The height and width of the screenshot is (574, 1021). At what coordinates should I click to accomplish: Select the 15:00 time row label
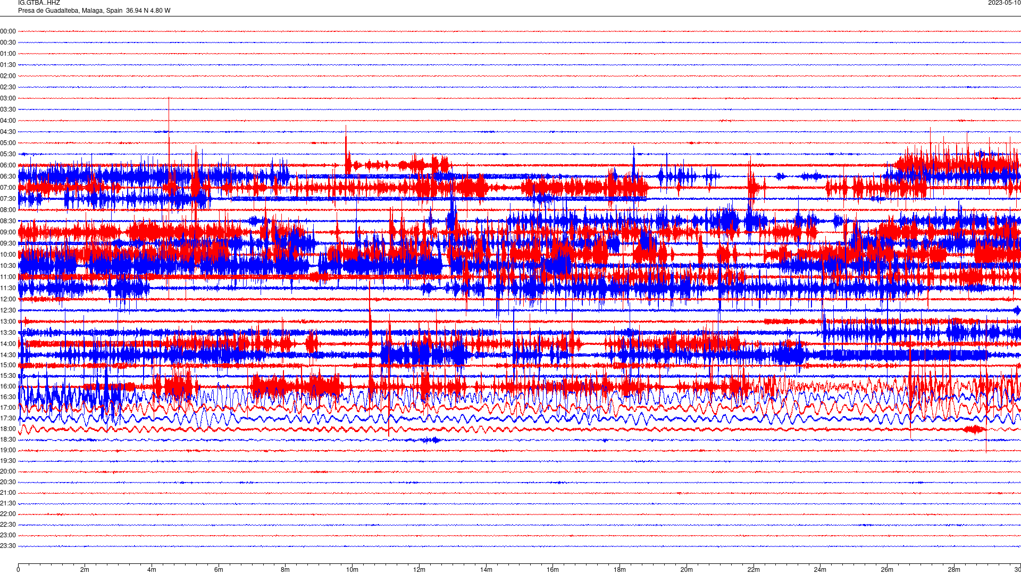tap(8, 365)
